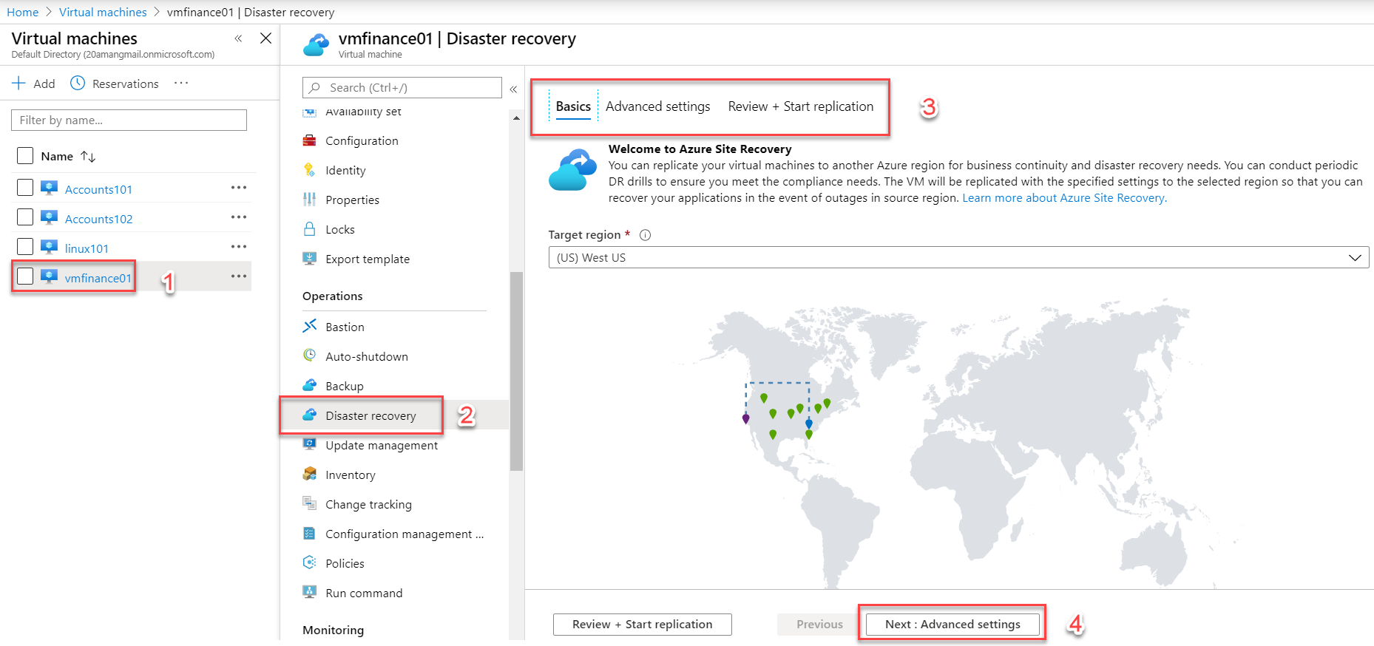Switch to Review + Start replication tab

click(801, 106)
